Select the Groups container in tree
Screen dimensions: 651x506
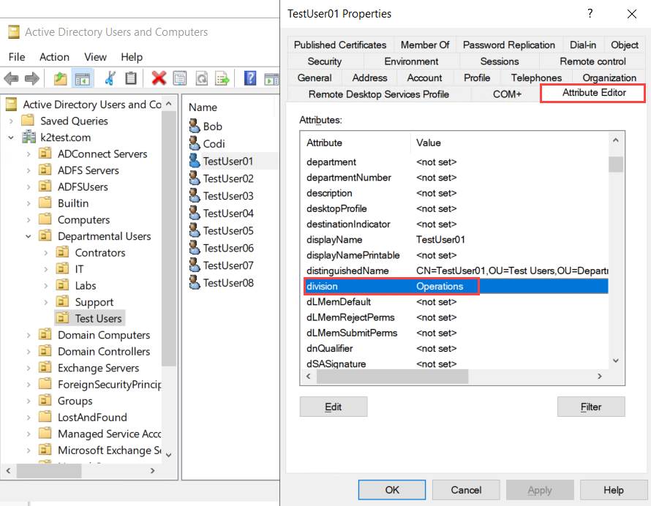pyautogui.click(x=75, y=401)
